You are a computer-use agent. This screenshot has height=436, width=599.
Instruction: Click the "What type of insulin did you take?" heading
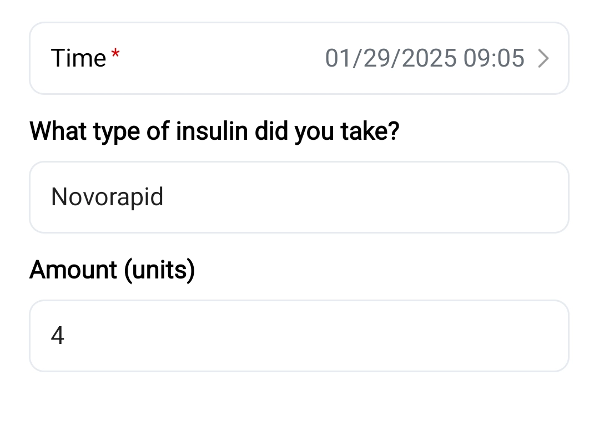214,131
